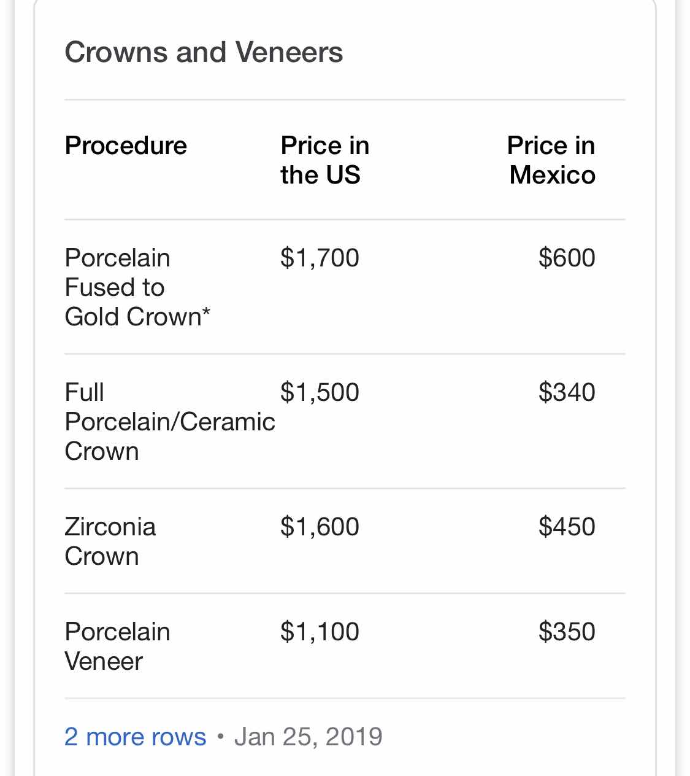690x776 pixels.
Task: Tap the $350 Mexico price cell
Action: click(x=567, y=632)
